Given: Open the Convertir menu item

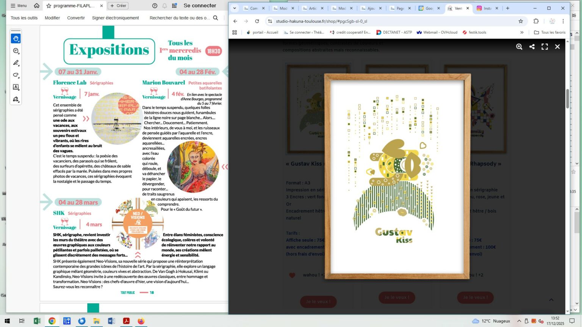Looking at the screenshot, I should 76,18.
